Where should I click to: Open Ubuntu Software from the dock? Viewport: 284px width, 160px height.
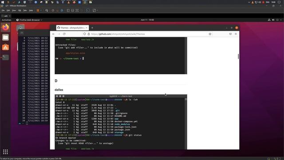point(5,48)
